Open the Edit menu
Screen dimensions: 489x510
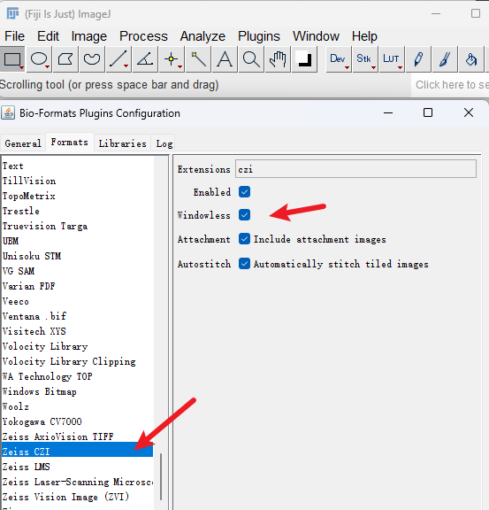[x=48, y=36]
